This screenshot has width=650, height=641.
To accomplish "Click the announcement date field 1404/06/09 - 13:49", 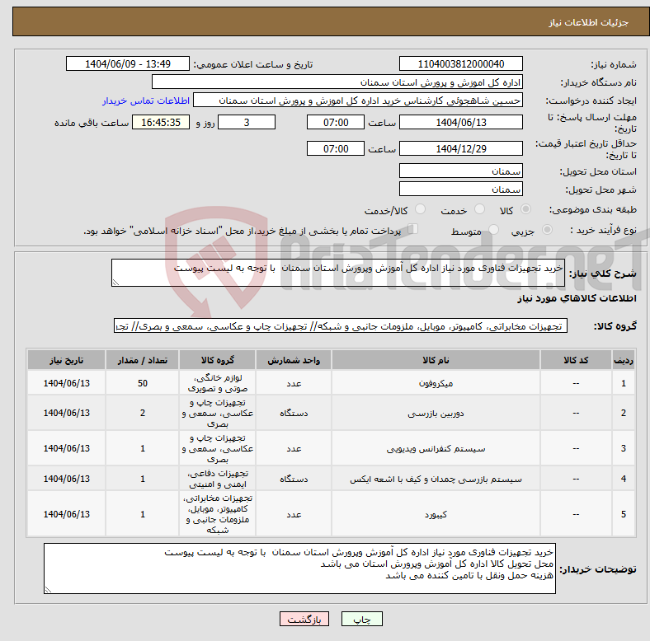I will coord(128,64).
